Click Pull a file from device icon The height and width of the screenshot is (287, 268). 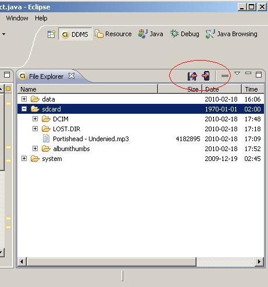coord(192,76)
